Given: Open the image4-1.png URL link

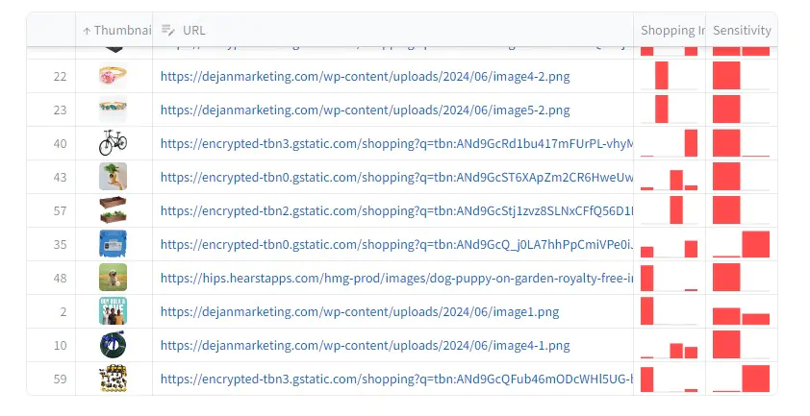Looking at the screenshot, I should pos(366,345).
